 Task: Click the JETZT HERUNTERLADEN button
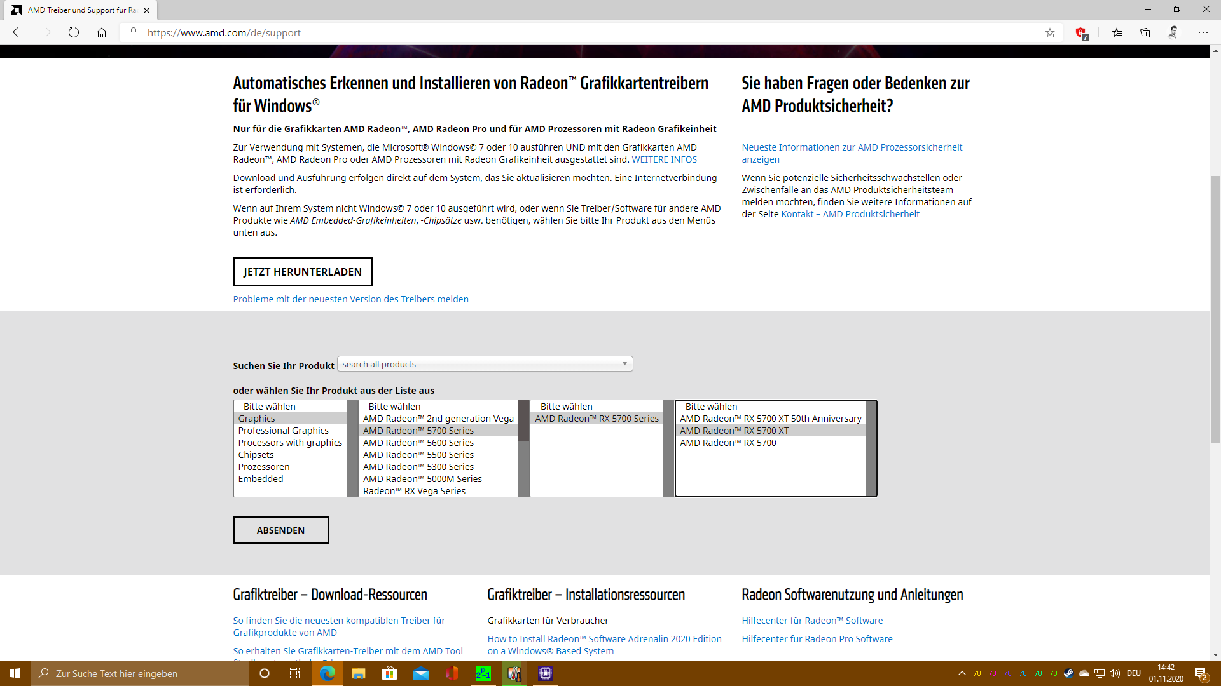(x=303, y=272)
